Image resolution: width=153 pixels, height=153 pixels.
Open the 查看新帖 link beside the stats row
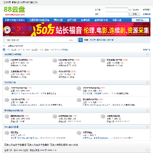[x=147, y=50]
